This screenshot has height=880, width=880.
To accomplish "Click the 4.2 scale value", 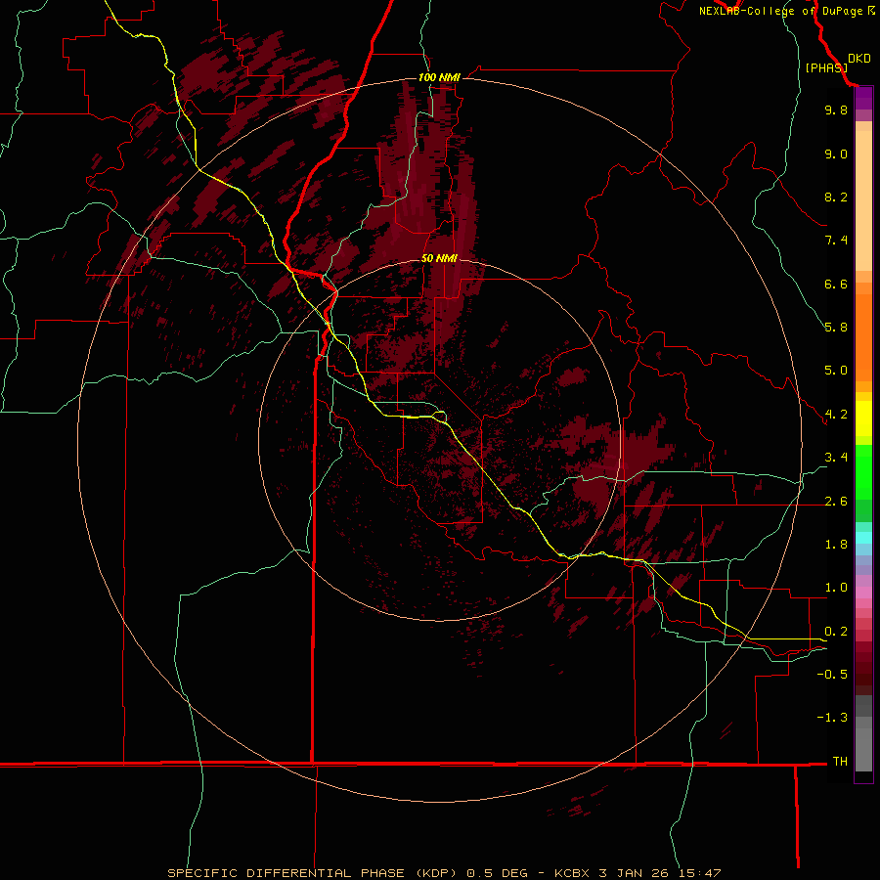I will point(836,415).
